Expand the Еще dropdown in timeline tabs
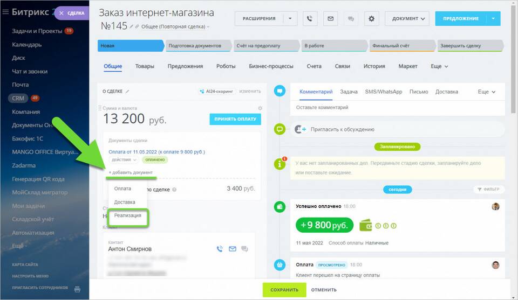Screen dimensions: 518x300 pos(486,92)
